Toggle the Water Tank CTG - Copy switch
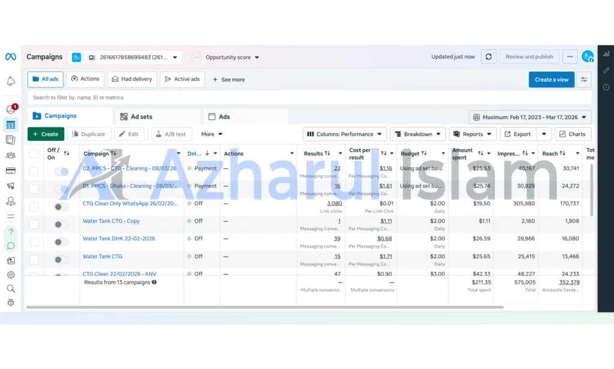614x369 pixels. coord(61,224)
